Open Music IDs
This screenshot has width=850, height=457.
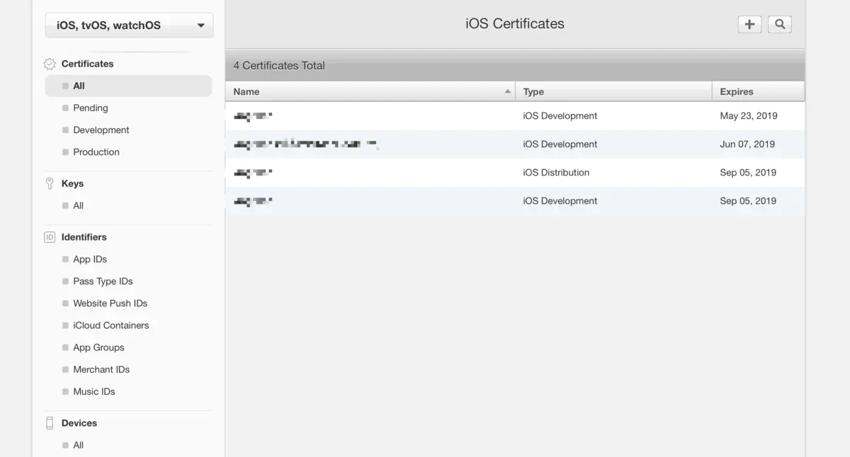point(94,391)
